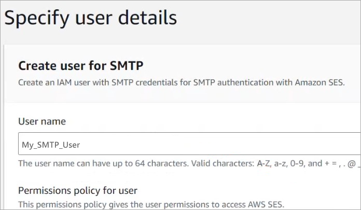361x210 pixels.
Task: Click the 'Permissions policy for user' label
Action: [77, 190]
